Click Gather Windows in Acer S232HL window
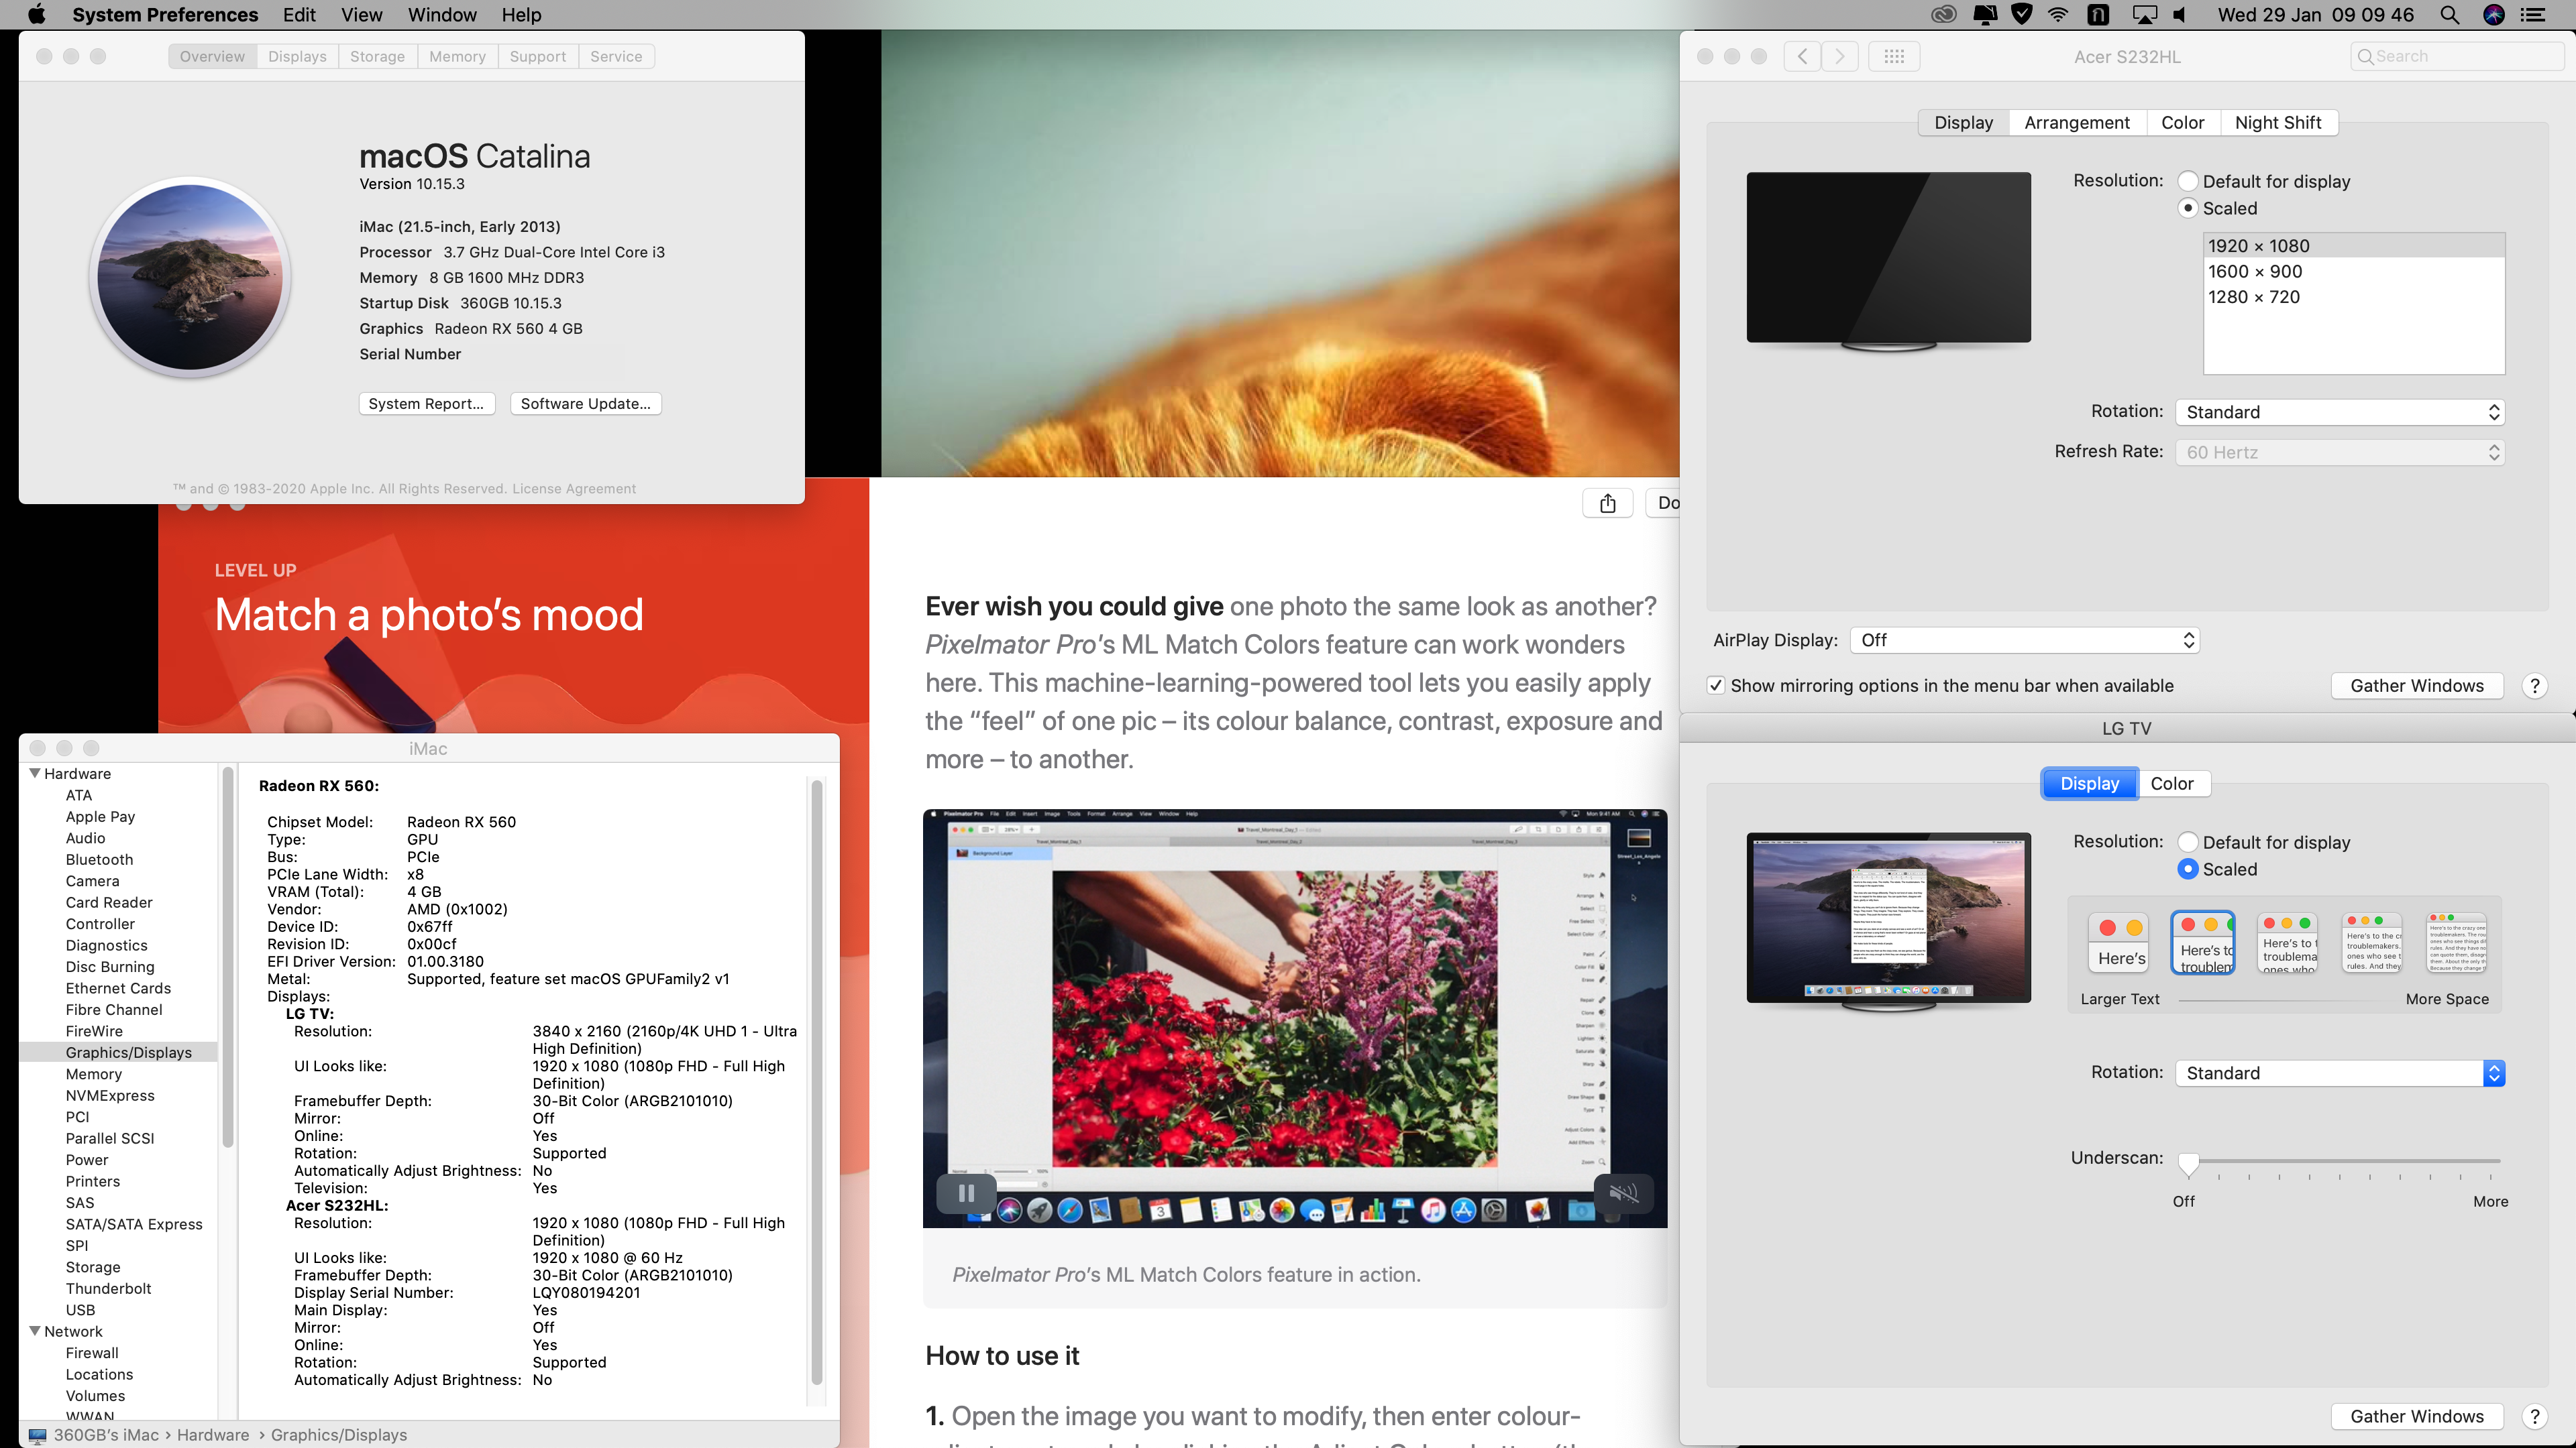 point(2417,686)
